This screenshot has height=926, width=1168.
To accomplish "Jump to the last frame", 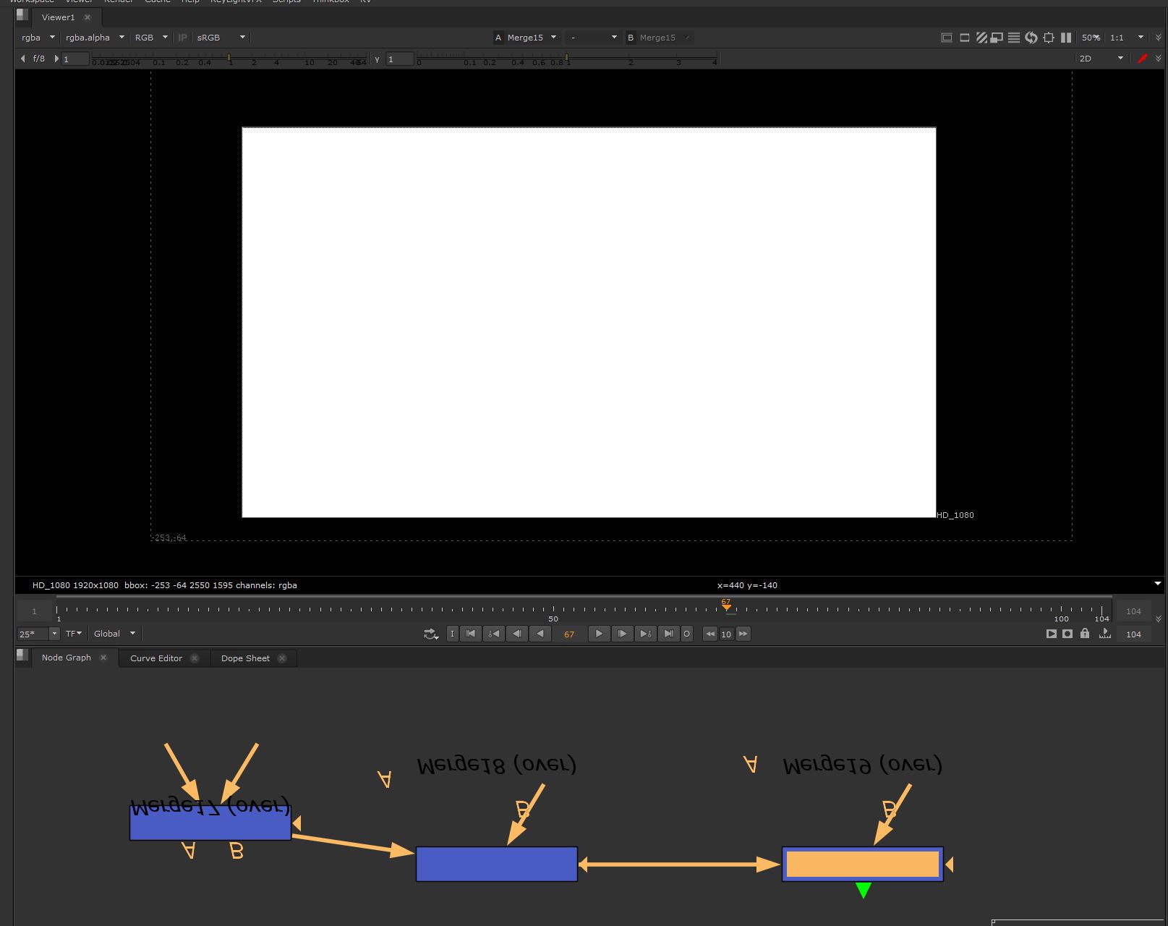I will coord(669,634).
